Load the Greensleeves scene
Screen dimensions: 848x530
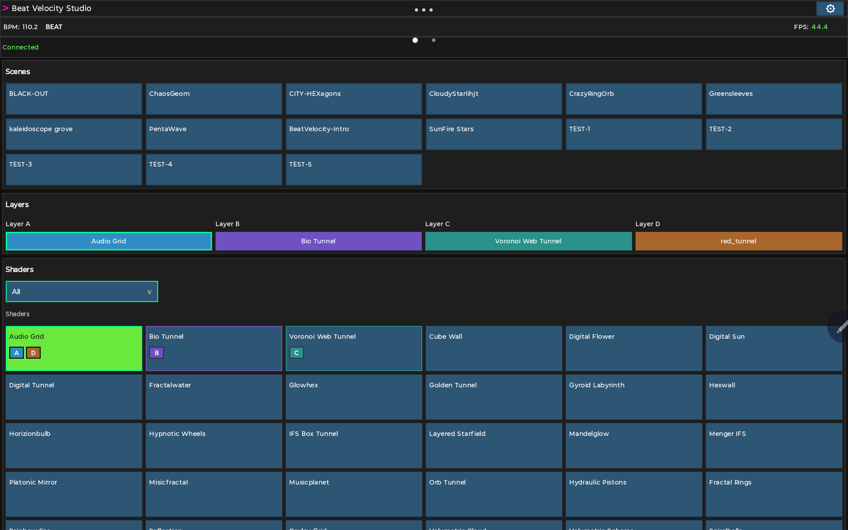click(x=774, y=99)
